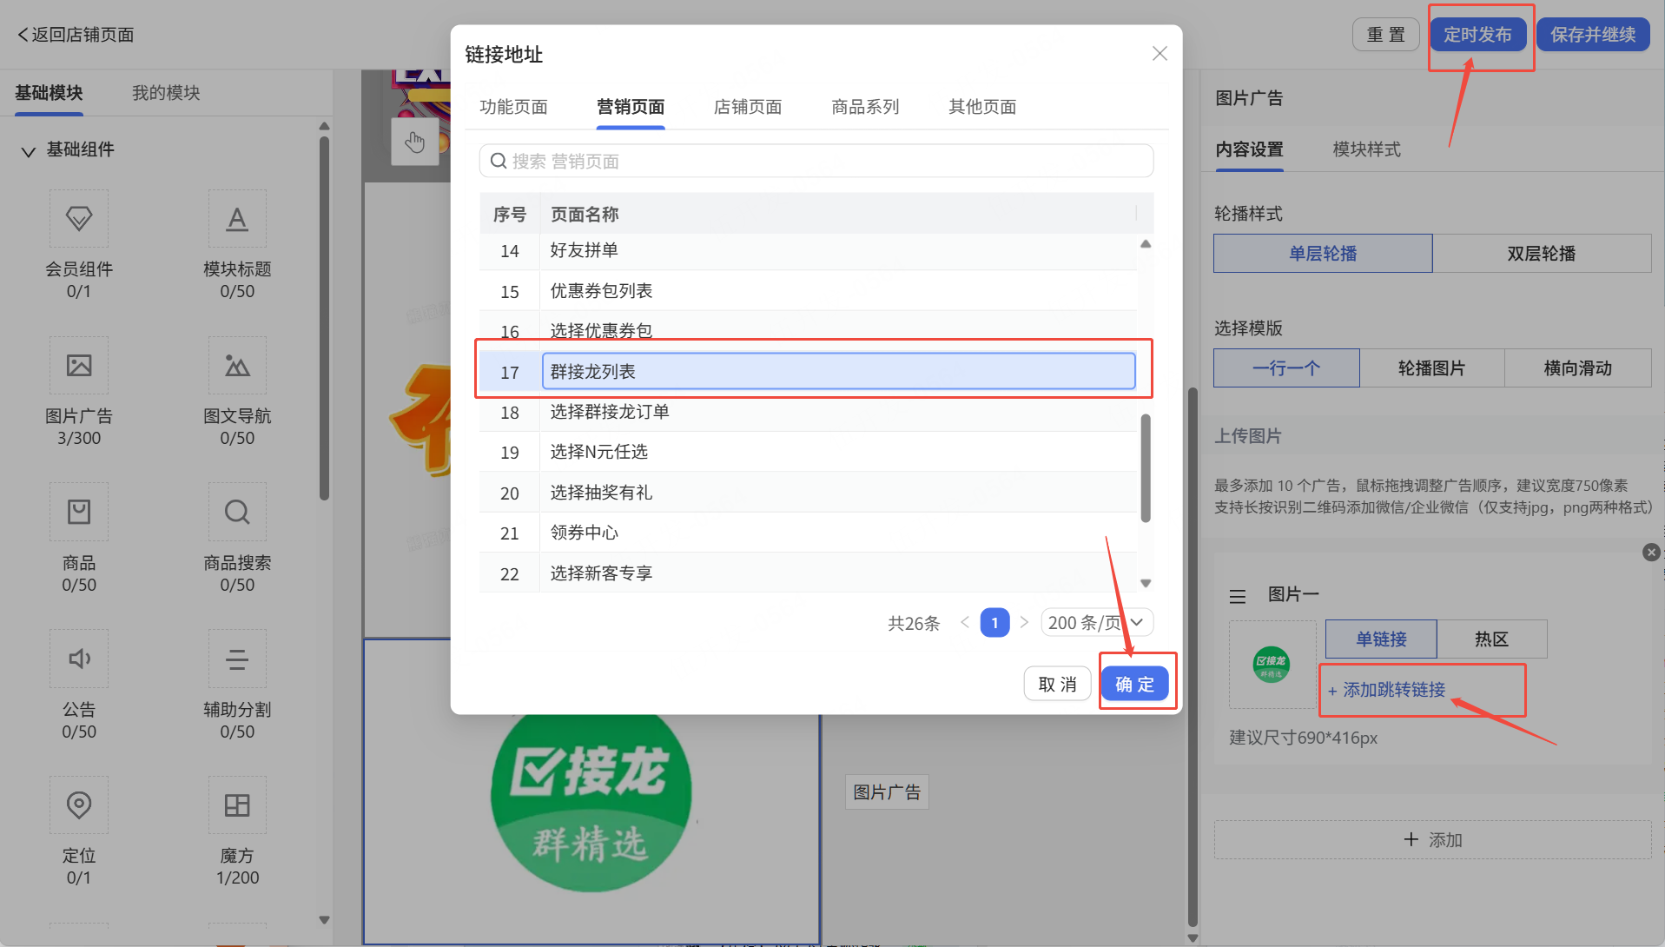
Task: Click page number 1 in pagination
Action: pyautogui.click(x=994, y=622)
